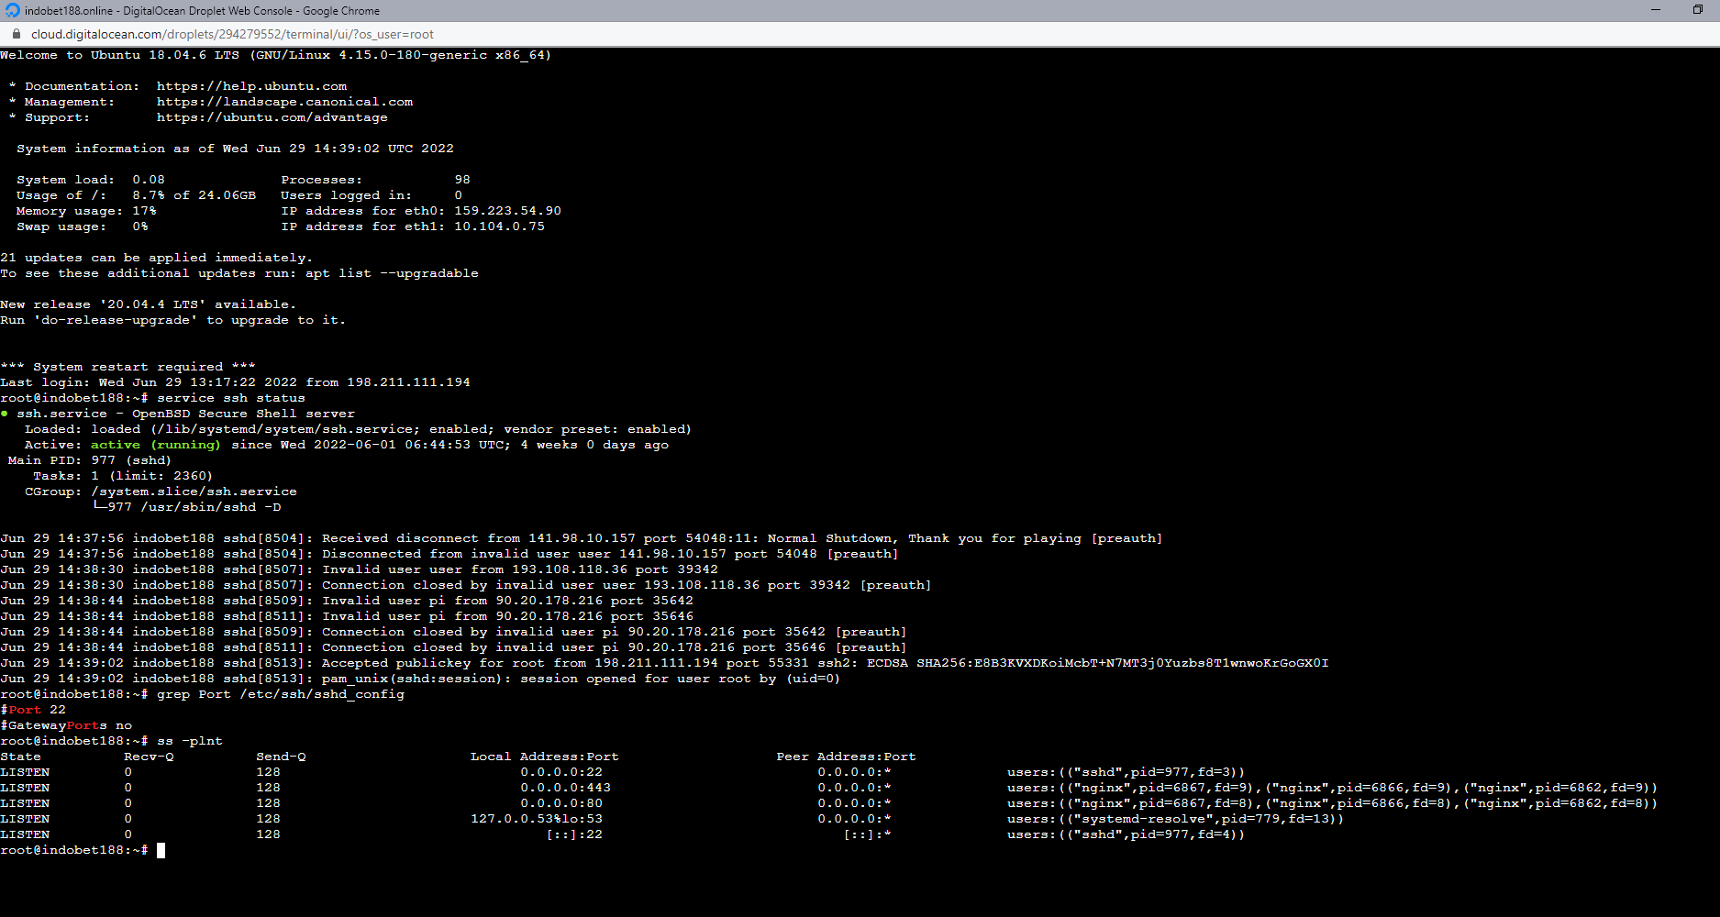Image resolution: width=1720 pixels, height=917 pixels.
Task: Click the 'Recv-Q' column header
Action: coord(149,757)
